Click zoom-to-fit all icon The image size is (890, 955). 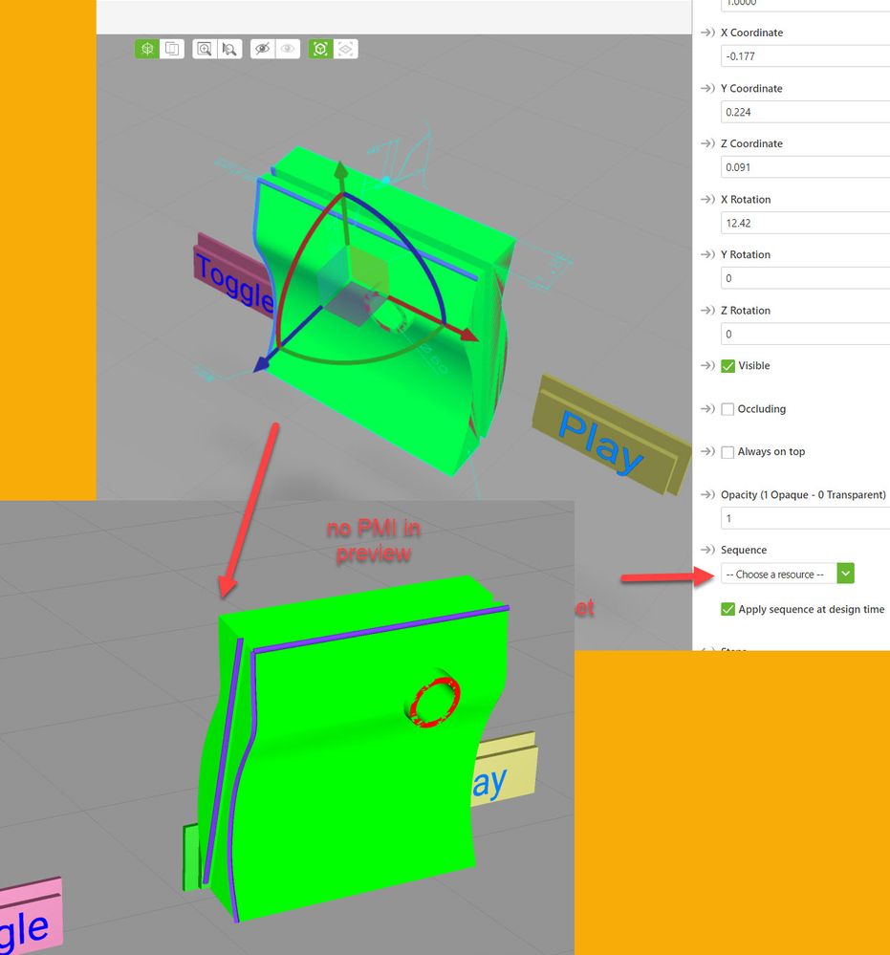[x=205, y=49]
